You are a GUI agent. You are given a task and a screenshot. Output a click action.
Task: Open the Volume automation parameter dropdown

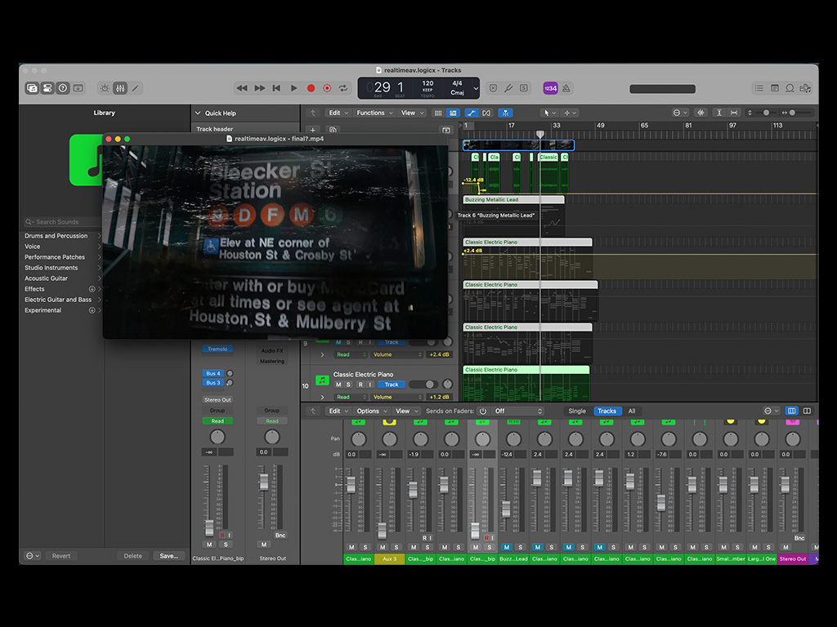[398, 397]
